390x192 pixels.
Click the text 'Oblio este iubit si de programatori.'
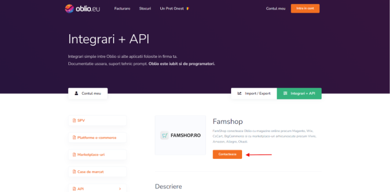click(x=182, y=64)
